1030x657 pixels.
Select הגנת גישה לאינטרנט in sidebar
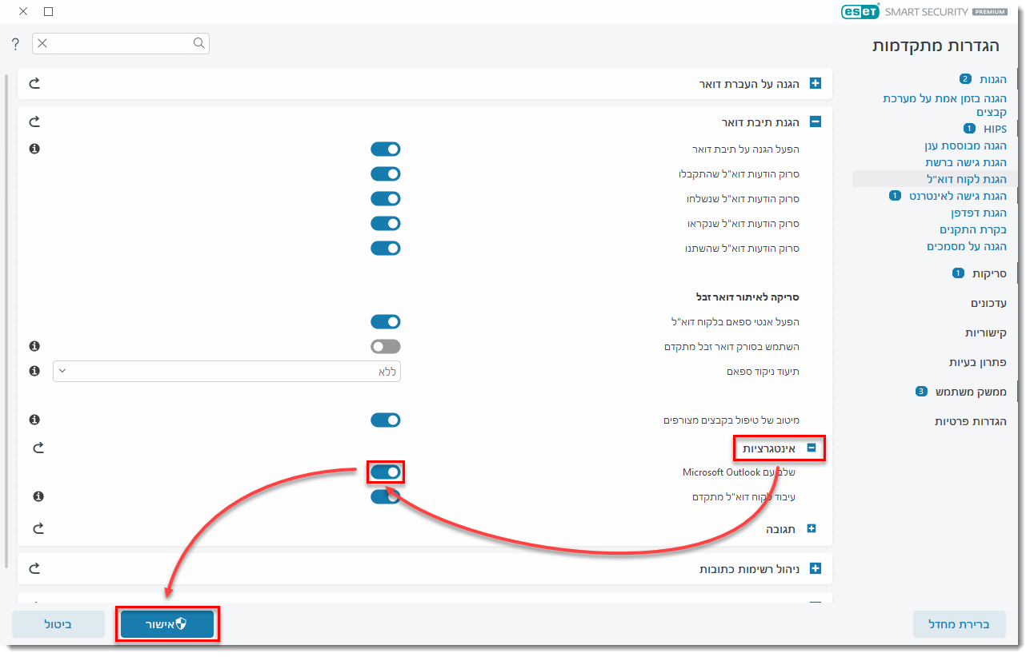click(957, 196)
